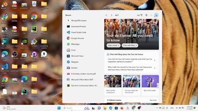The image size is (198, 111).
Task: Open the Quiz of the week card
Action: point(150,85)
